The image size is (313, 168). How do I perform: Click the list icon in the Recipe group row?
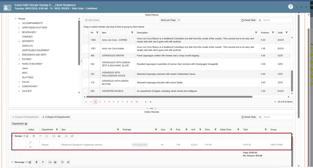[47, 136]
